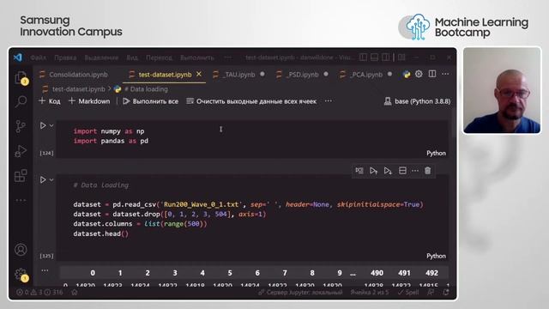The image size is (549, 309).
Task: Open errors and warnings in status bar
Action: click(x=39, y=292)
